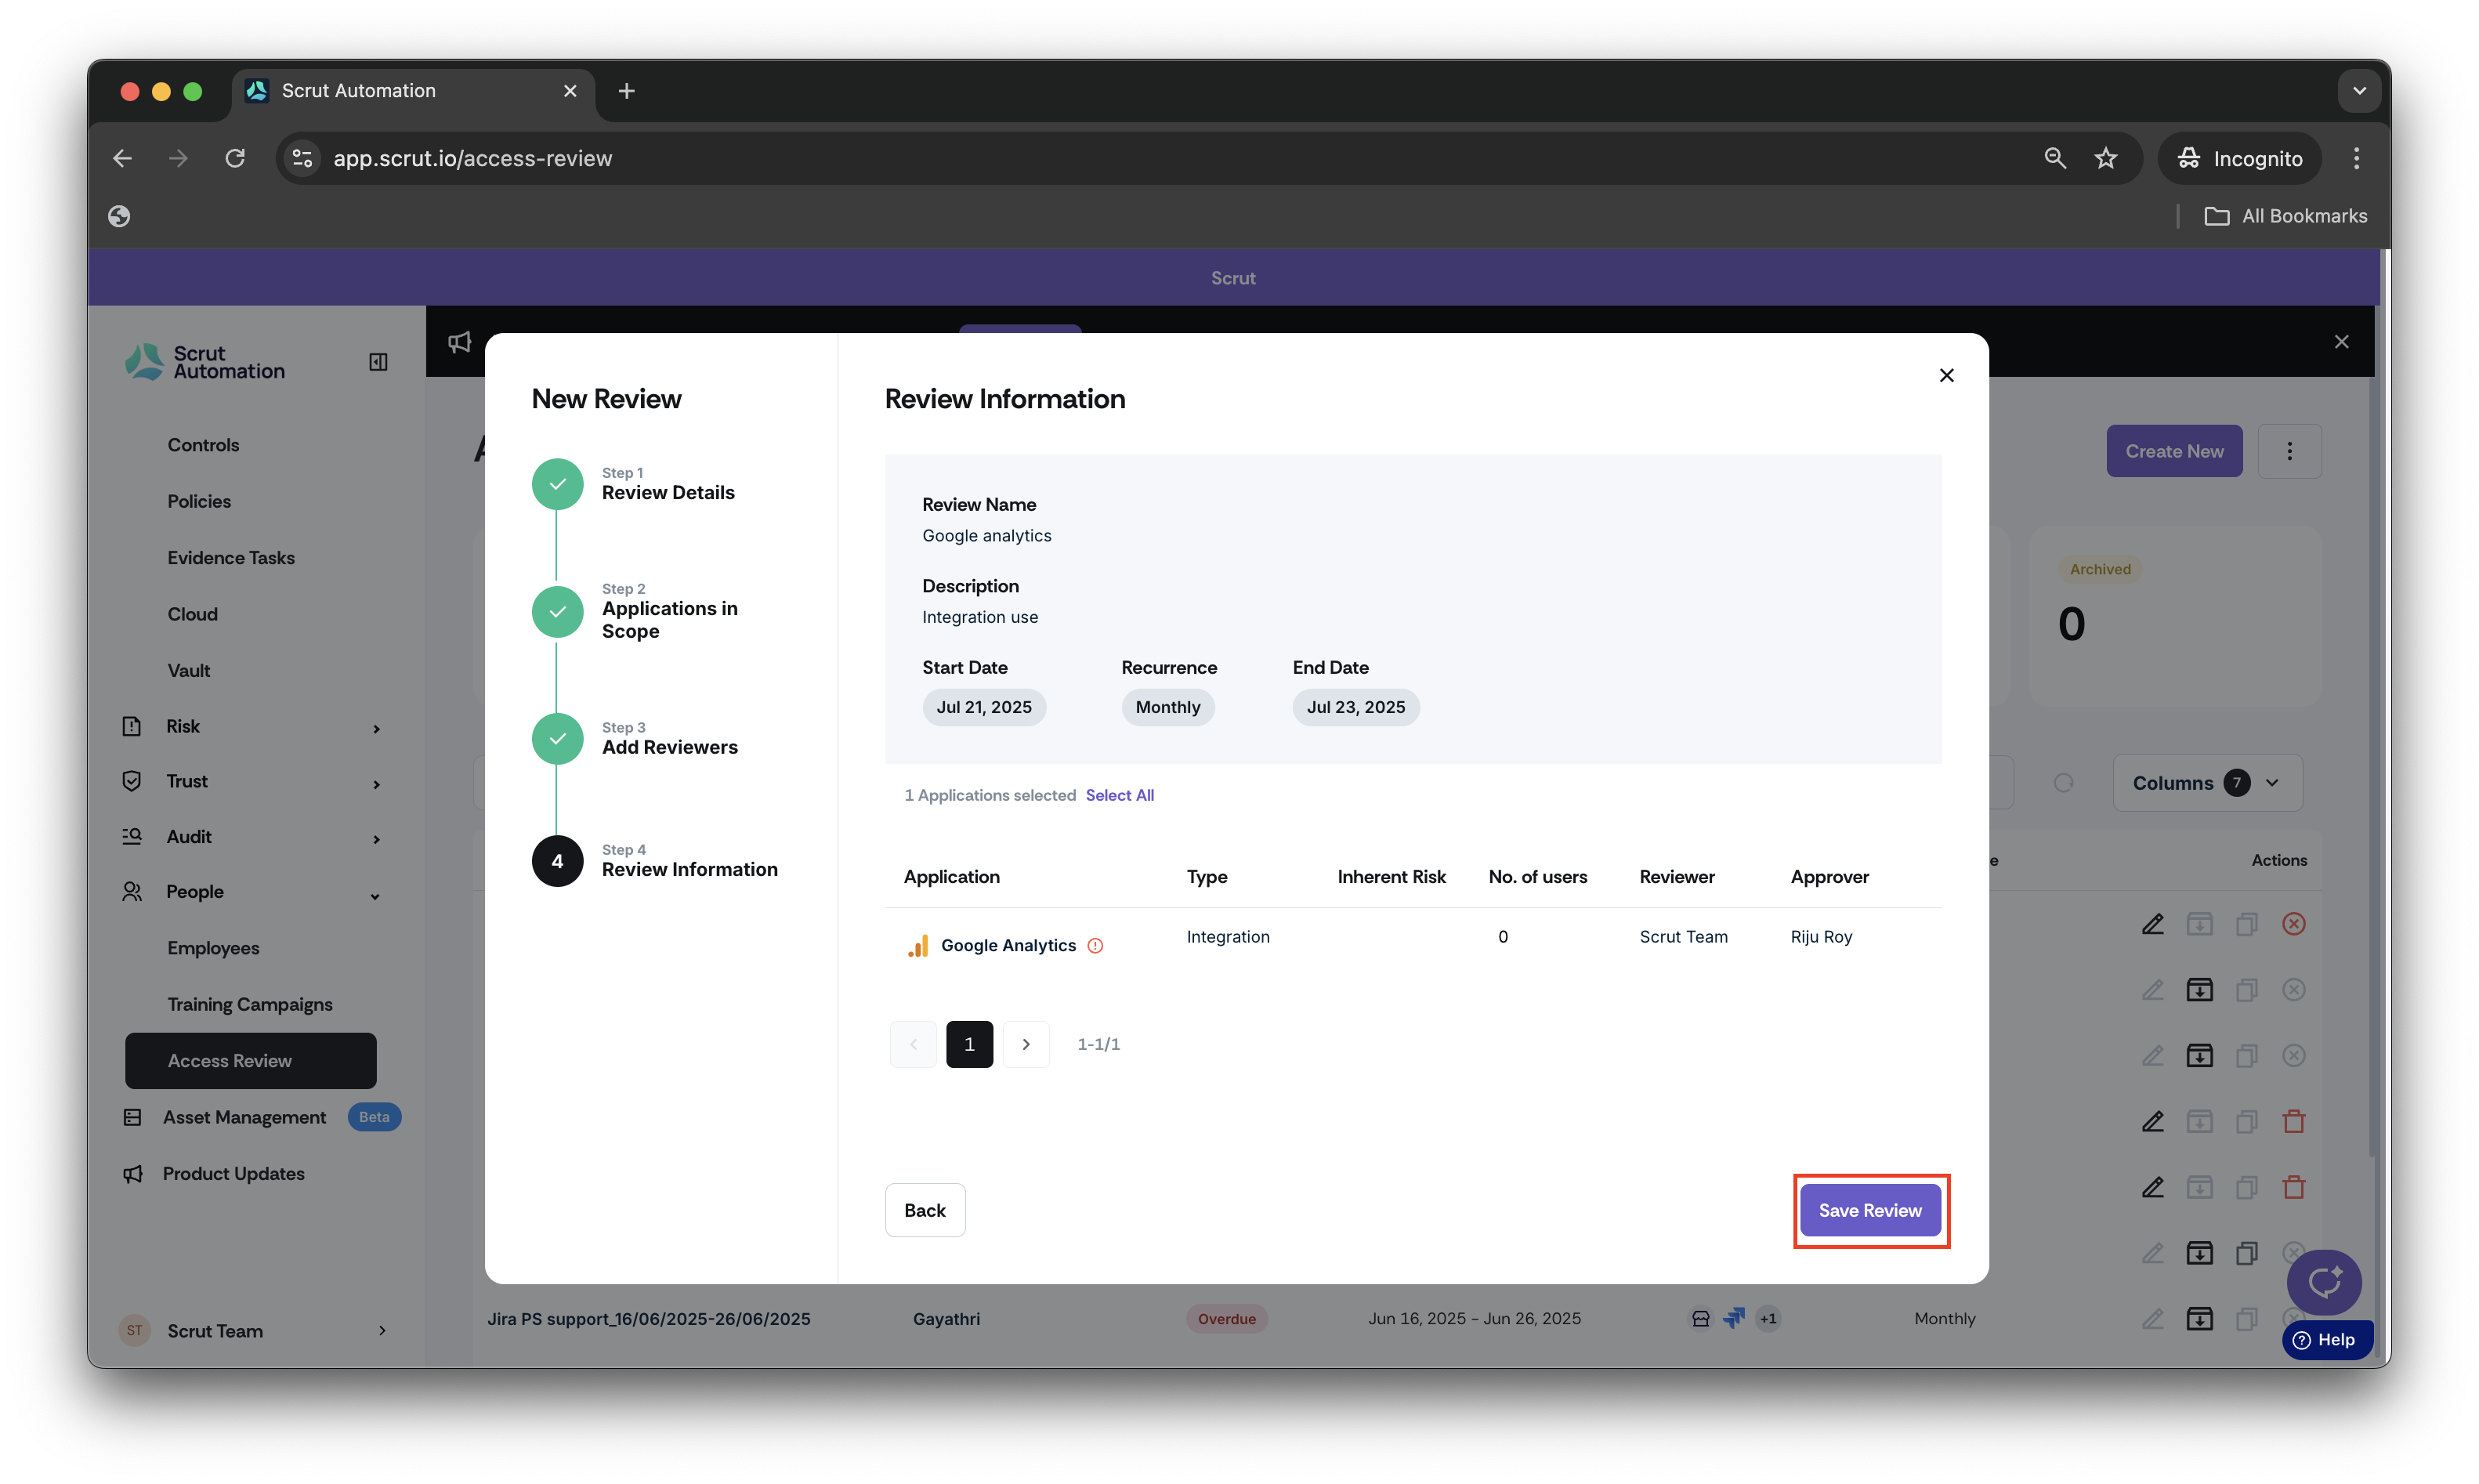Open the chat support bubble icon
2479x1484 pixels.
(x=2323, y=1281)
